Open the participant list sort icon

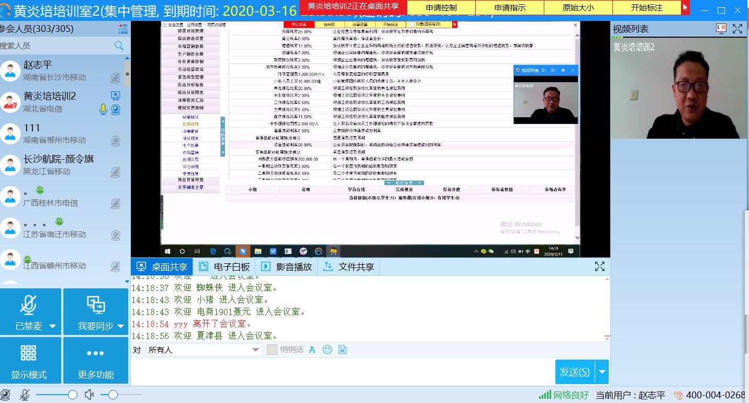(x=123, y=29)
